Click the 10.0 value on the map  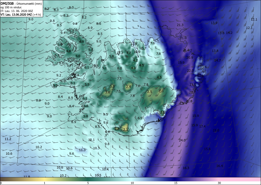pyautogui.click(x=79, y=68)
